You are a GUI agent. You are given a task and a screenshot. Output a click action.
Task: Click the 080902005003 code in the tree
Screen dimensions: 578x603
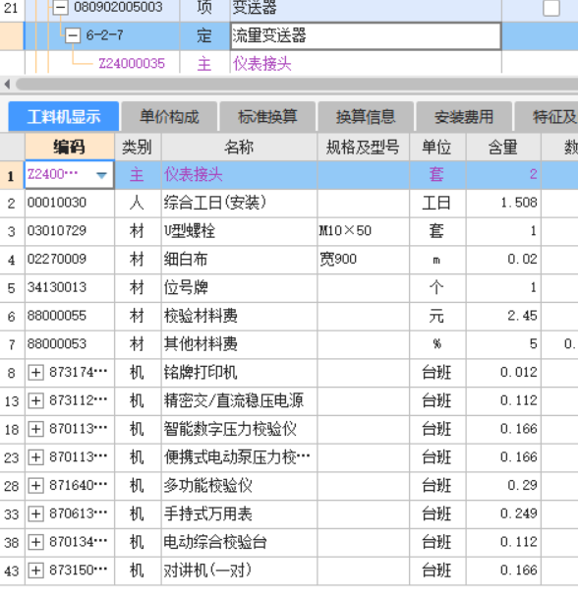click(x=118, y=7)
